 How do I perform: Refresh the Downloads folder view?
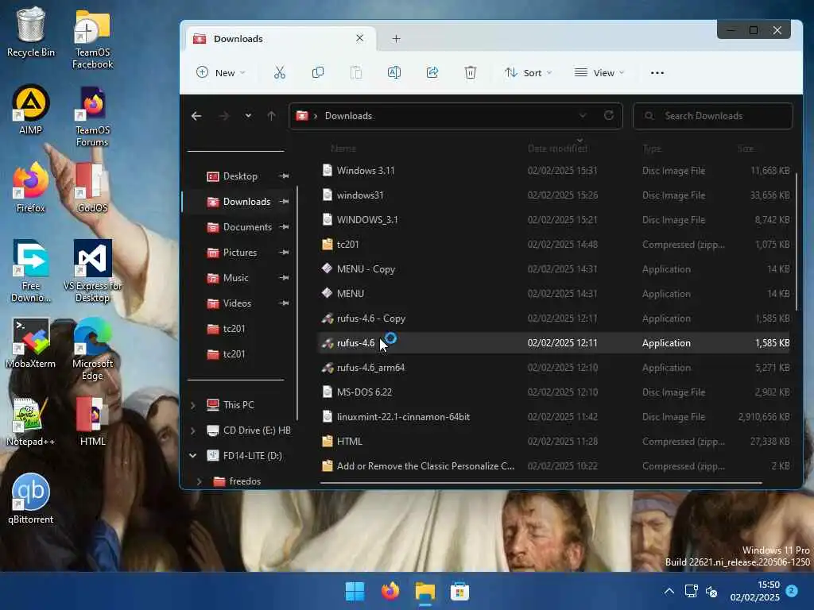pyautogui.click(x=609, y=115)
